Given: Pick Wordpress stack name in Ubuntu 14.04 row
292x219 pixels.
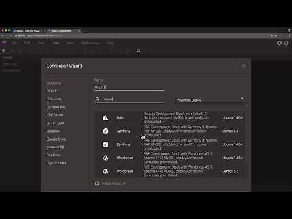Looking at the screenshot, I should [125, 158].
